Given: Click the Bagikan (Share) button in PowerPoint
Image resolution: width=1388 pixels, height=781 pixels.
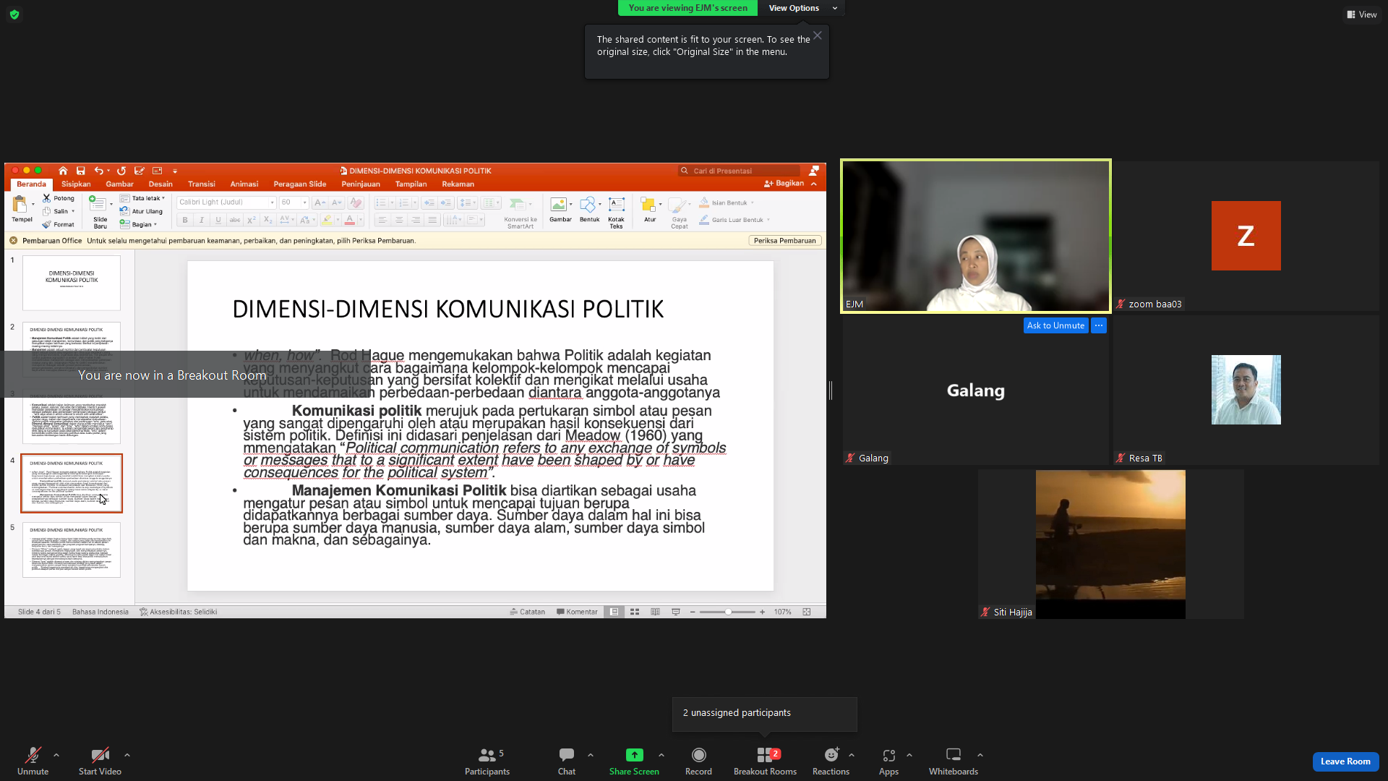Looking at the screenshot, I should click(784, 184).
